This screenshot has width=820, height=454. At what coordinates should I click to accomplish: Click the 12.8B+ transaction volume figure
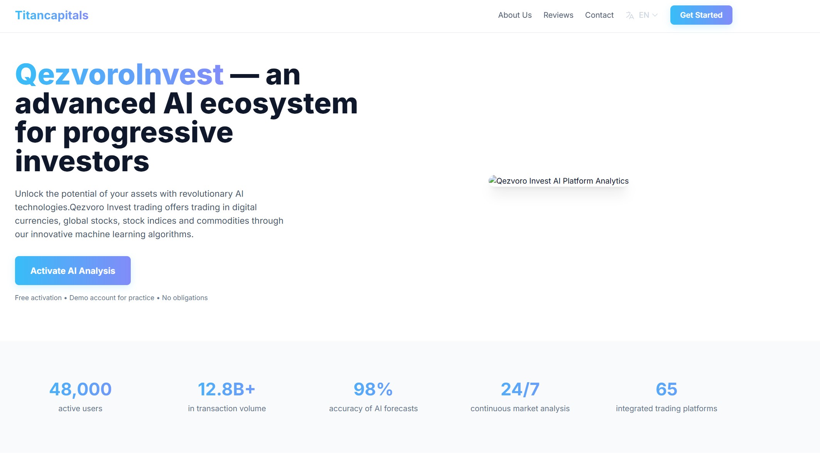pos(226,390)
